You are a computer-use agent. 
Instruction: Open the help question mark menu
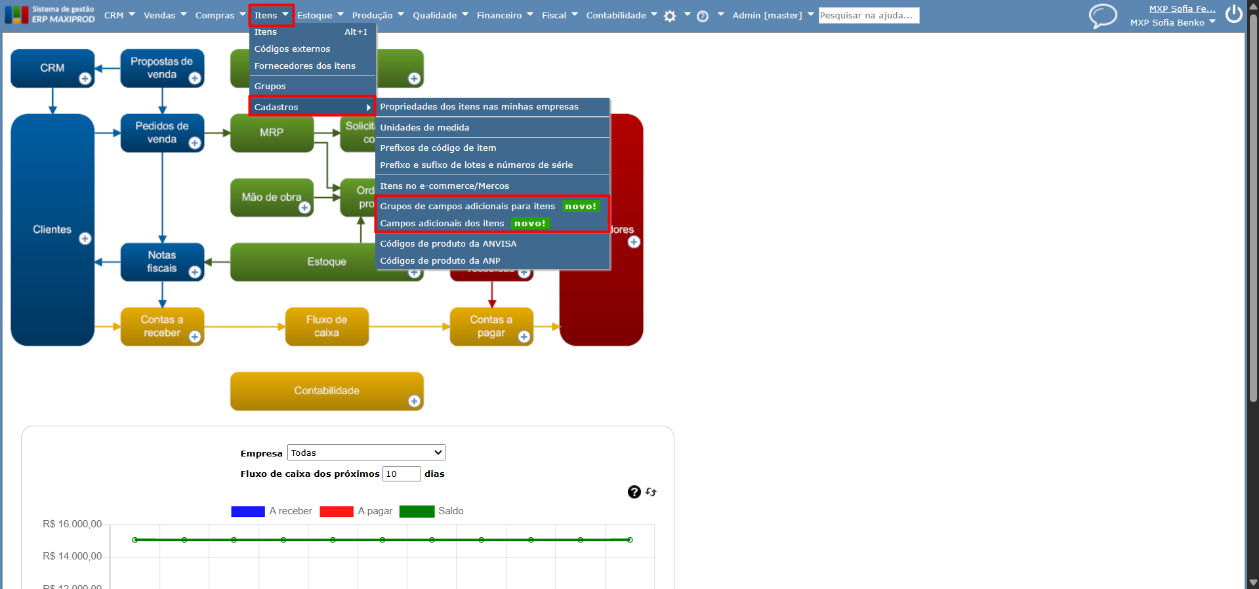click(x=703, y=16)
